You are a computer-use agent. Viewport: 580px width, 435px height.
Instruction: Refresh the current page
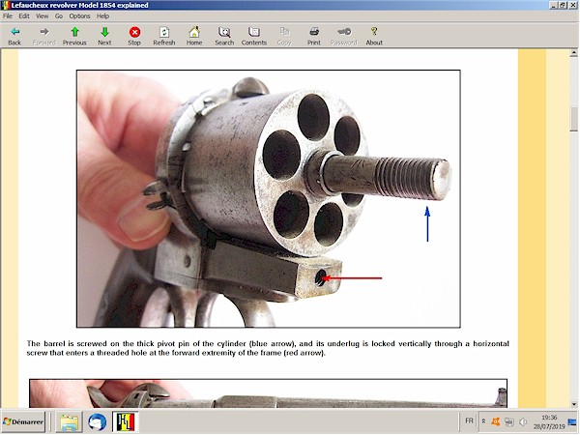click(x=164, y=36)
